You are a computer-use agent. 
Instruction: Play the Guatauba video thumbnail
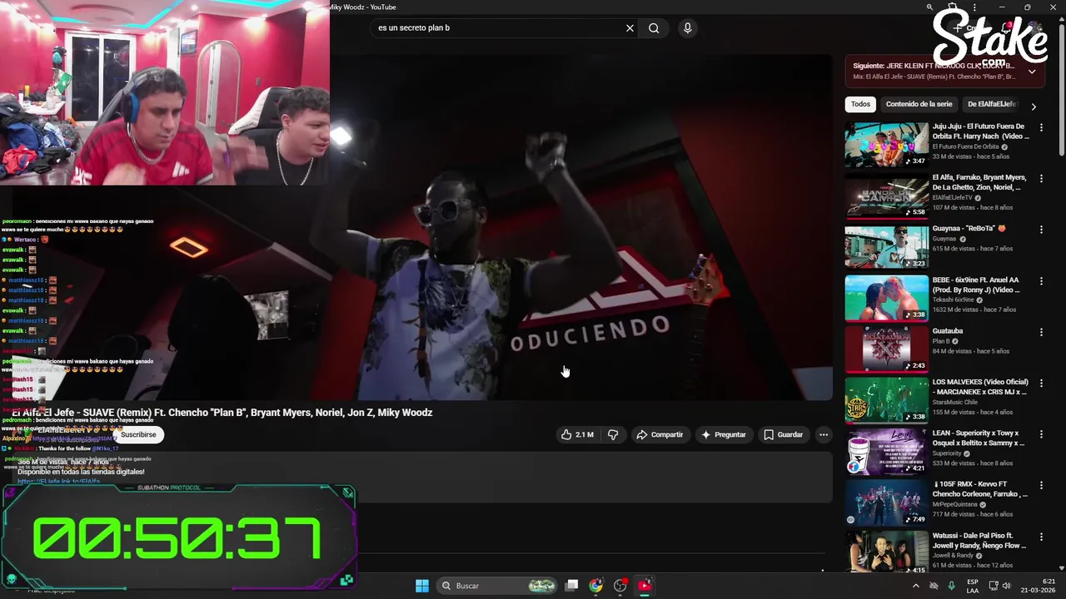point(886,349)
